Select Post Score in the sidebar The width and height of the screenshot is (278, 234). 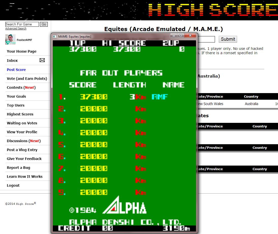tap(16, 69)
